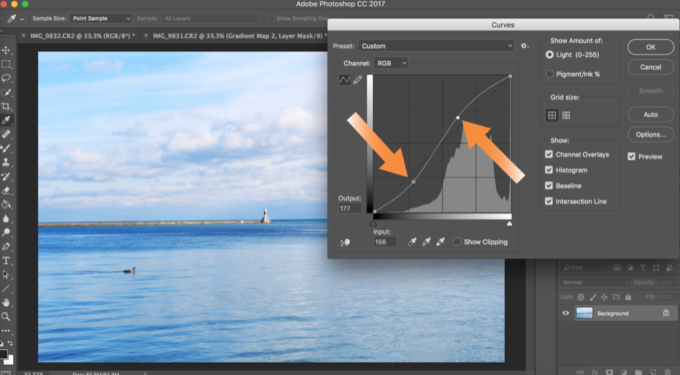The width and height of the screenshot is (680, 375).
Task: Select the Path Selection tool
Action: (x=6, y=274)
